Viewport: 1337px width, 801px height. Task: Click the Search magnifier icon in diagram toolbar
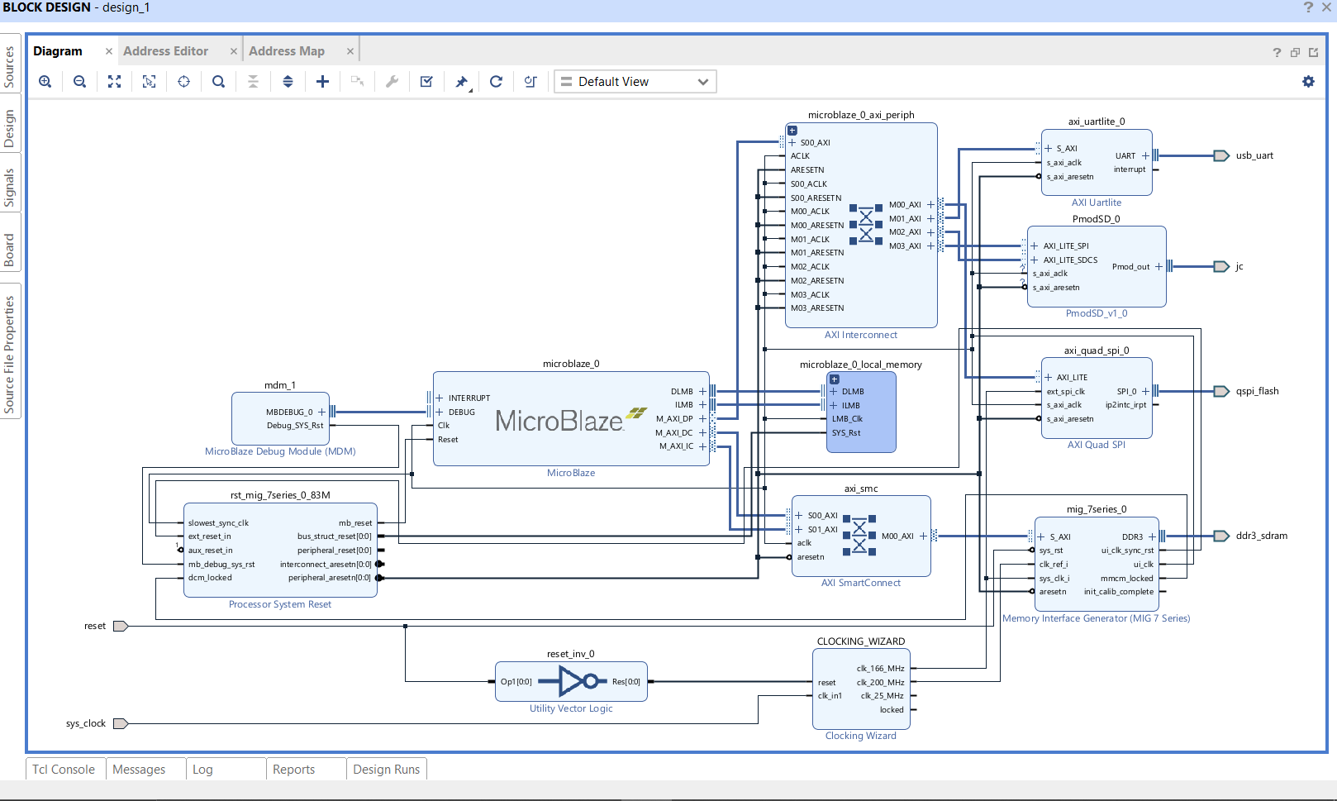(x=219, y=82)
